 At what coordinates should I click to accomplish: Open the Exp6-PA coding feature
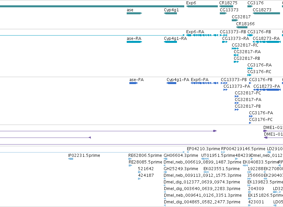(x=204, y=83)
